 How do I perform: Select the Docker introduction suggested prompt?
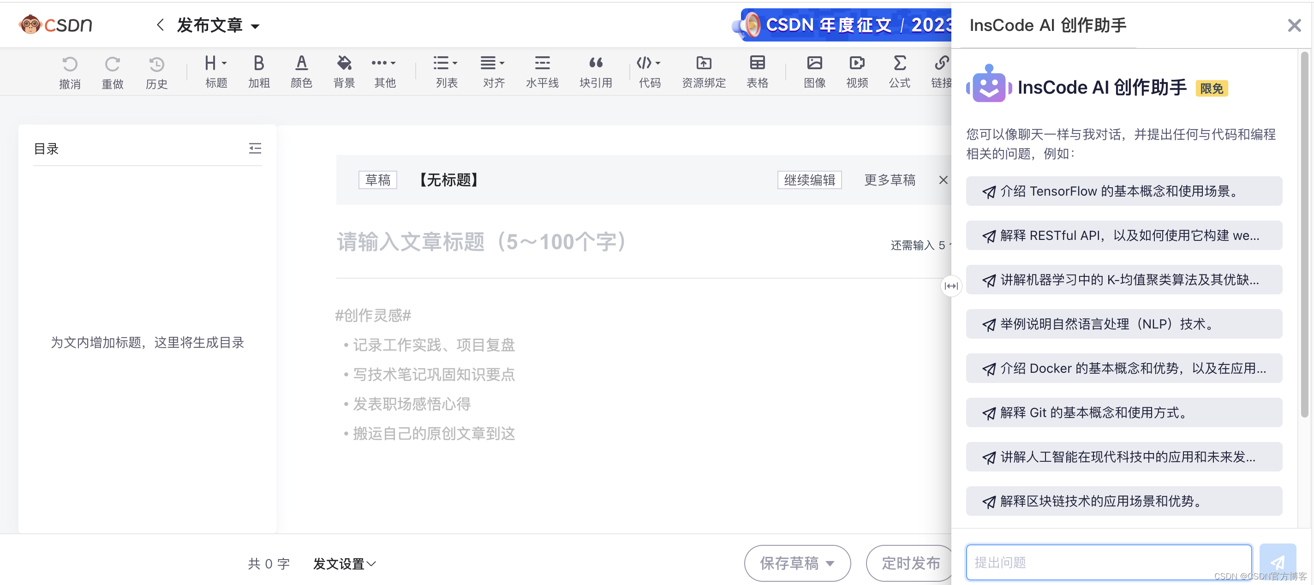[1124, 368]
